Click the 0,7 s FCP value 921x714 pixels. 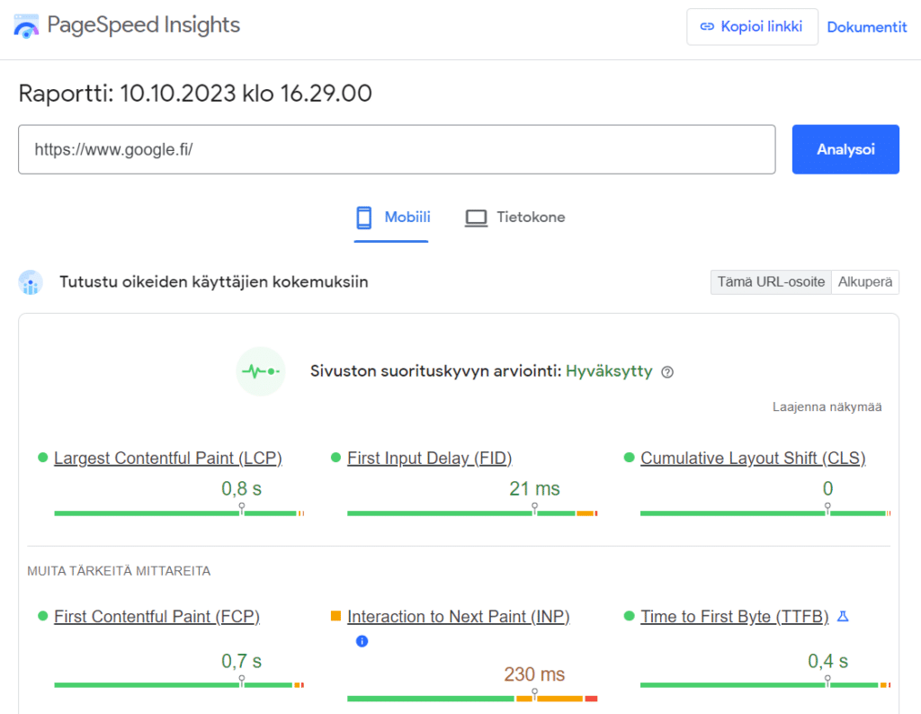click(x=241, y=661)
